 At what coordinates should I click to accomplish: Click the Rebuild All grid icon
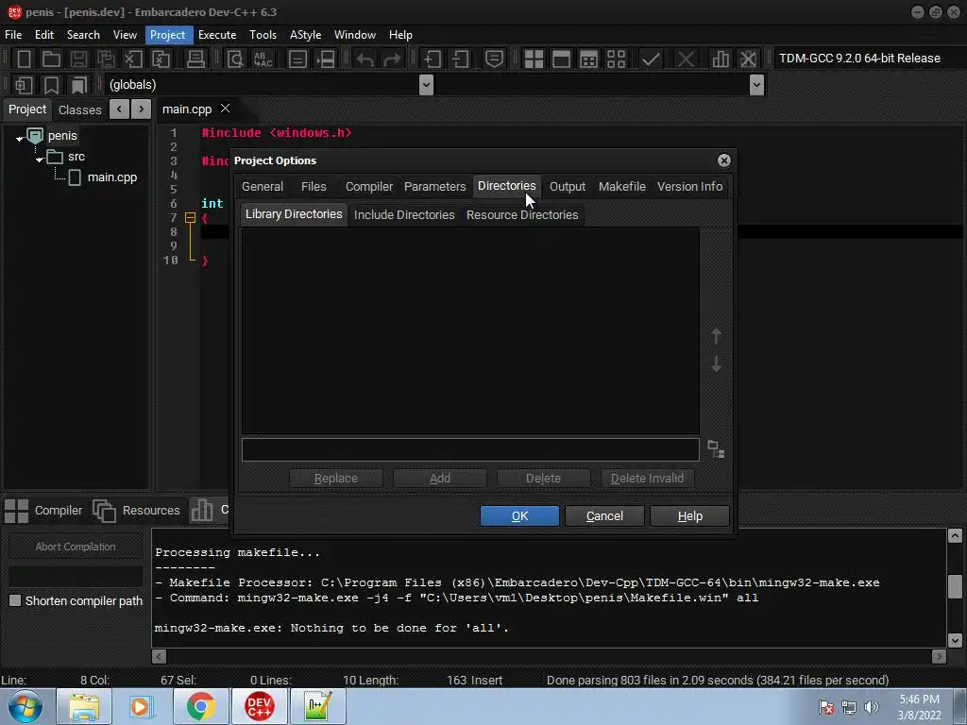point(616,59)
